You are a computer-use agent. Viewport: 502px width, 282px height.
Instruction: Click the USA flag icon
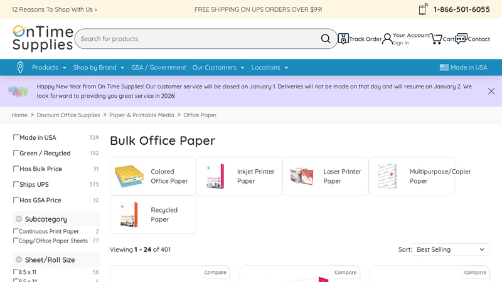point(444,68)
